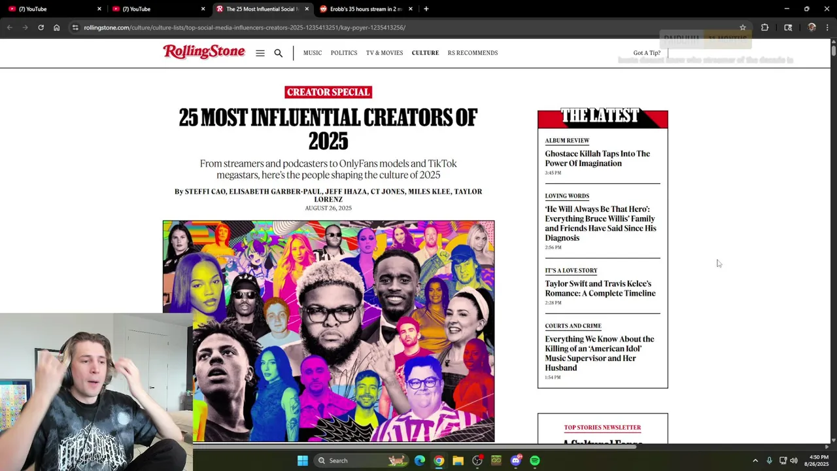Click the 25 Most Influential Creators headline
The width and height of the screenshot is (837, 471).
tap(328, 129)
